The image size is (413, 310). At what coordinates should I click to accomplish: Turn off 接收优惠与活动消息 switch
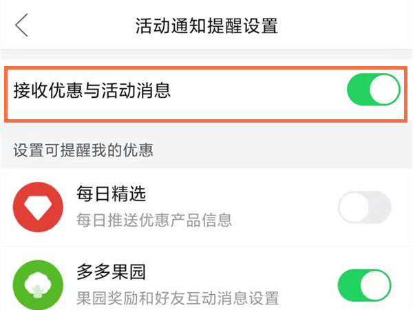point(374,90)
